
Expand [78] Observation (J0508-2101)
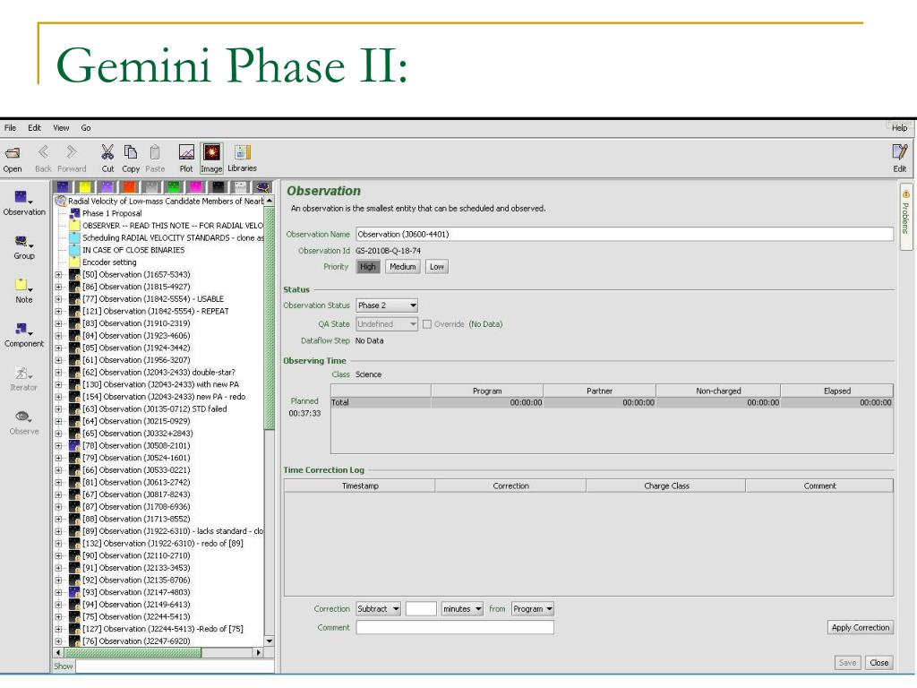point(58,446)
